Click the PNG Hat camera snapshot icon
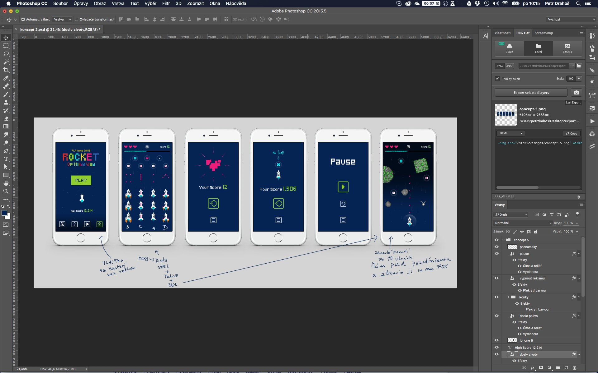 click(x=576, y=93)
